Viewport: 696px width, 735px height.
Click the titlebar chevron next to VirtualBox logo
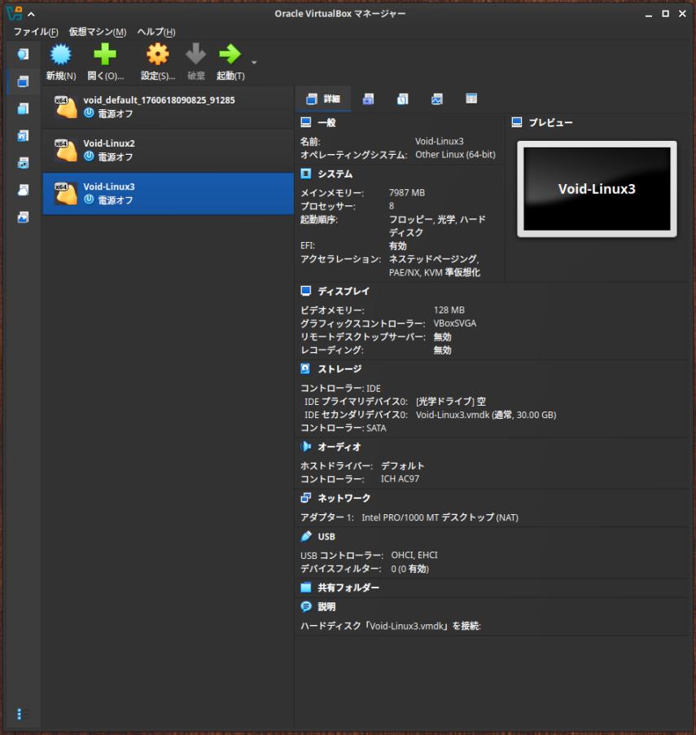tap(32, 14)
